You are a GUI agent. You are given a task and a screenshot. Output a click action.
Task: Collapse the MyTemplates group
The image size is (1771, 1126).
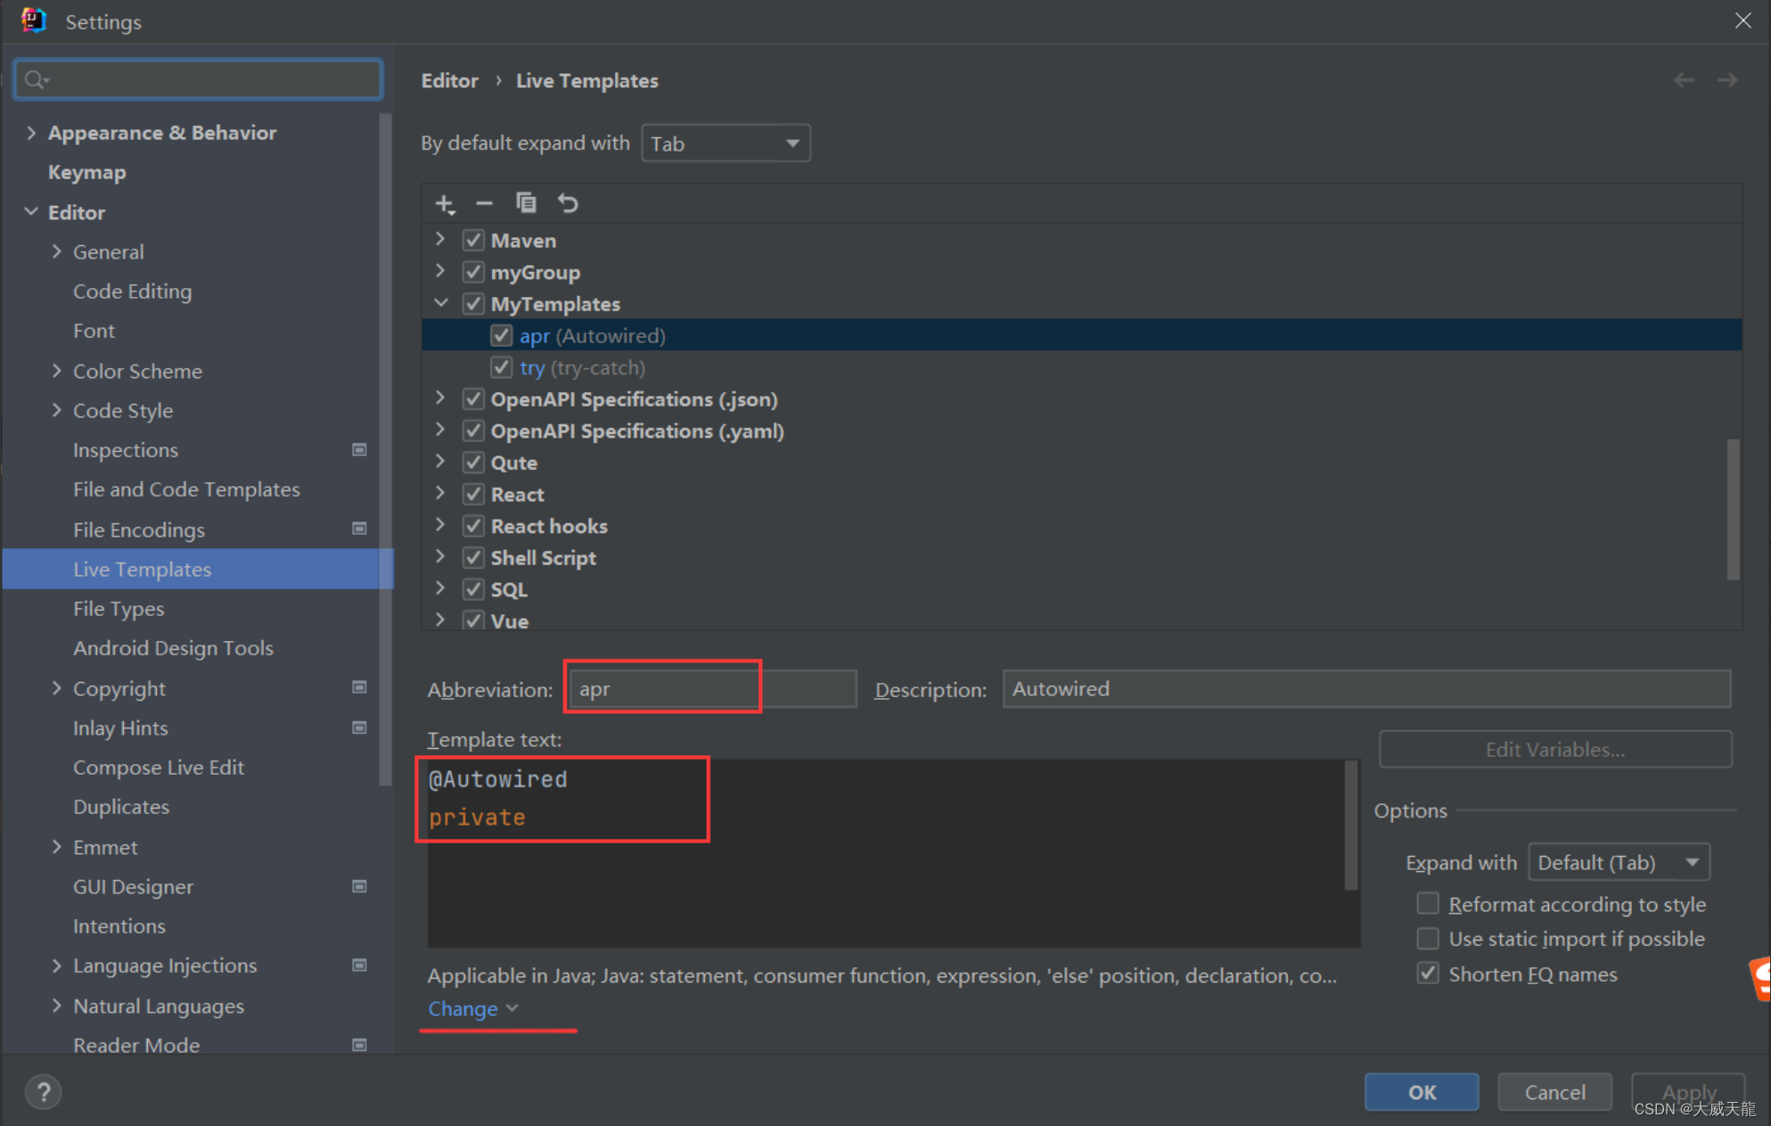click(x=440, y=303)
